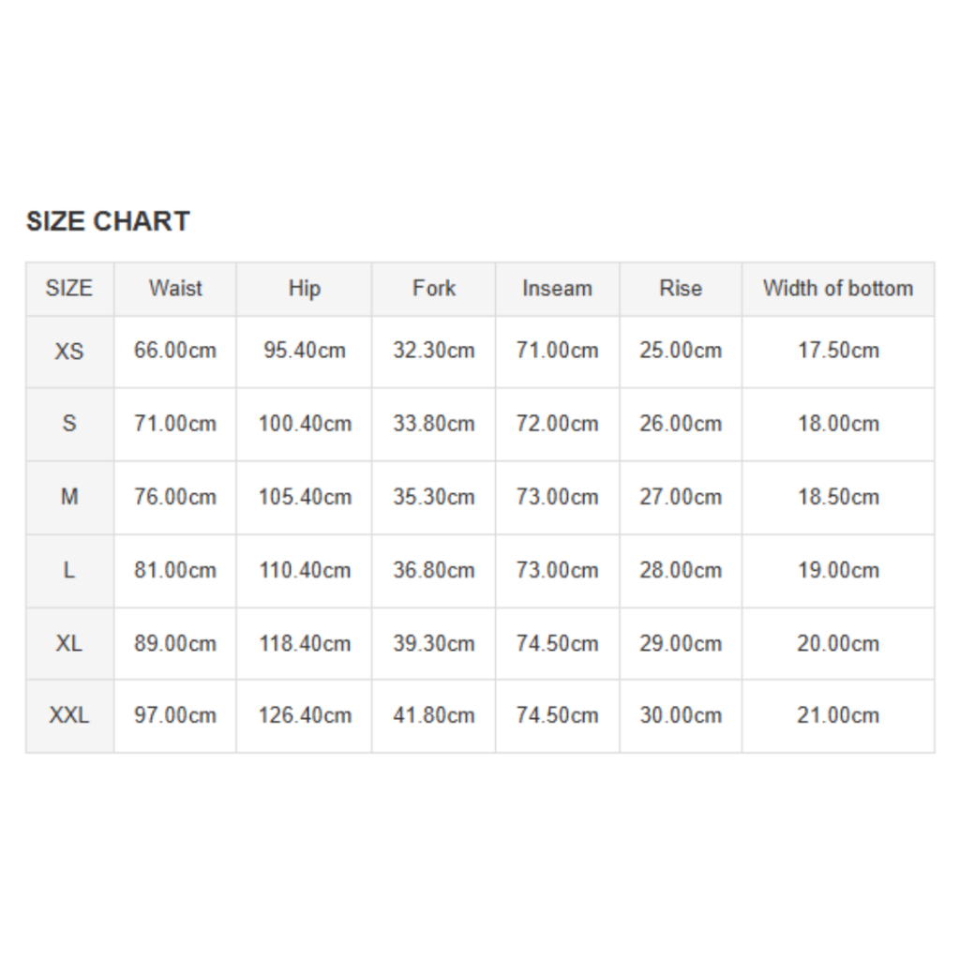Select the 28.00cm rise cell
960x960 pixels.
pos(681,571)
